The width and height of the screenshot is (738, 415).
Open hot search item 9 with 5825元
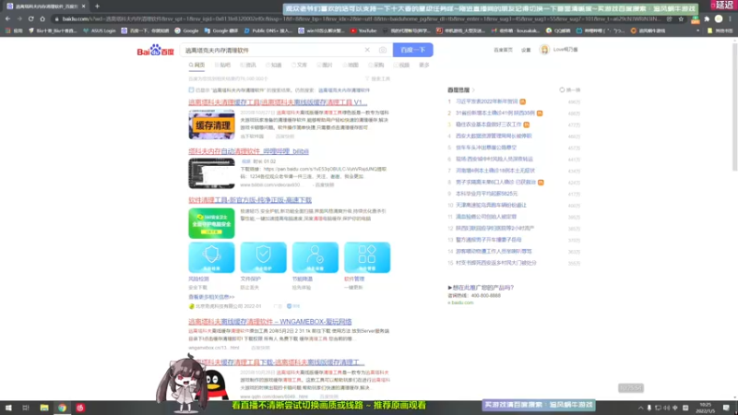pos(486,194)
